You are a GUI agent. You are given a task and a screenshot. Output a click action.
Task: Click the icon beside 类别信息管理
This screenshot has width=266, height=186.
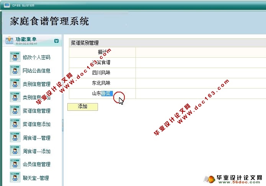click(x=15, y=83)
